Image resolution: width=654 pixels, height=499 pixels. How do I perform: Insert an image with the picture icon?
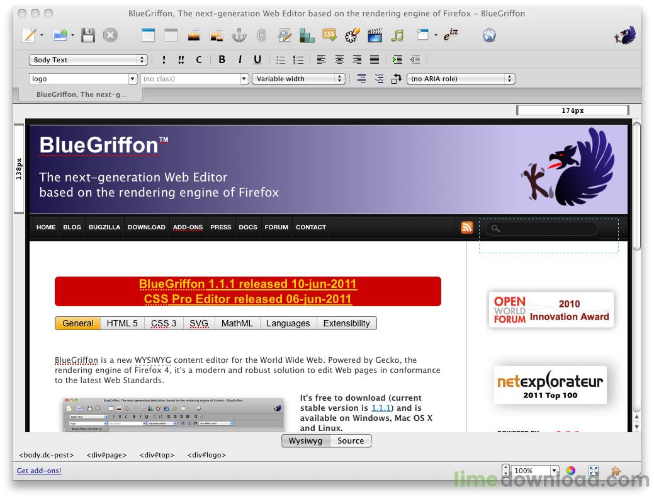pyautogui.click(x=193, y=35)
